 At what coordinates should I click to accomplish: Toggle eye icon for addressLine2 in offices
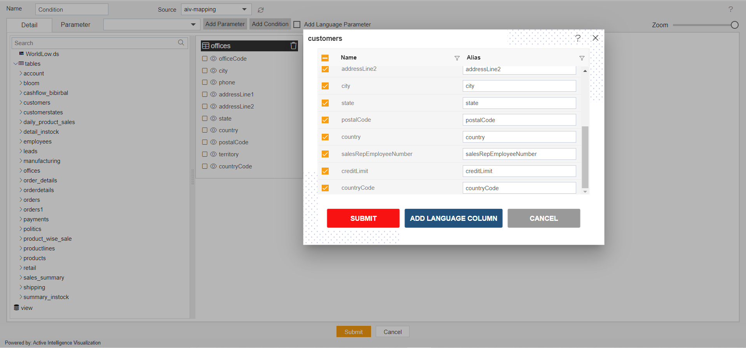point(213,107)
